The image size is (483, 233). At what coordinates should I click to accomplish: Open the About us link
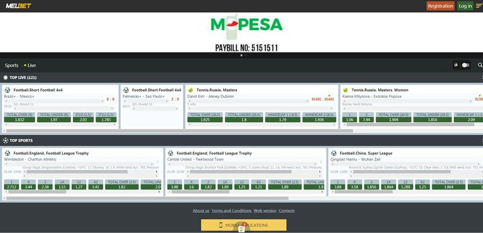click(x=201, y=211)
